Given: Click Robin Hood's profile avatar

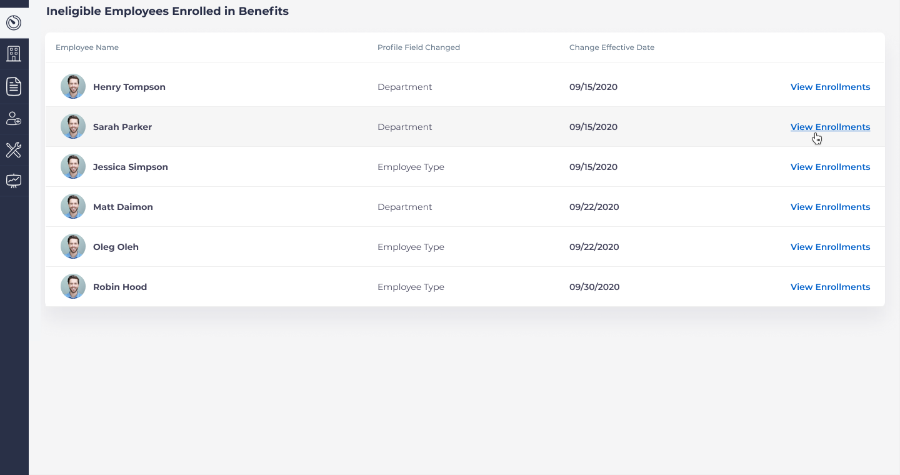Looking at the screenshot, I should point(73,287).
